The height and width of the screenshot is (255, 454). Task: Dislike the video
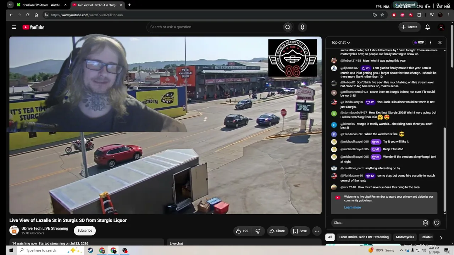pos(258,231)
